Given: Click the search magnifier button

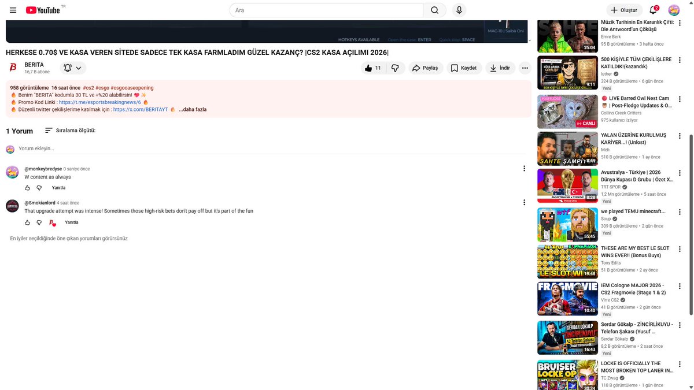Looking at the screenshot, I should pos(435,10).
